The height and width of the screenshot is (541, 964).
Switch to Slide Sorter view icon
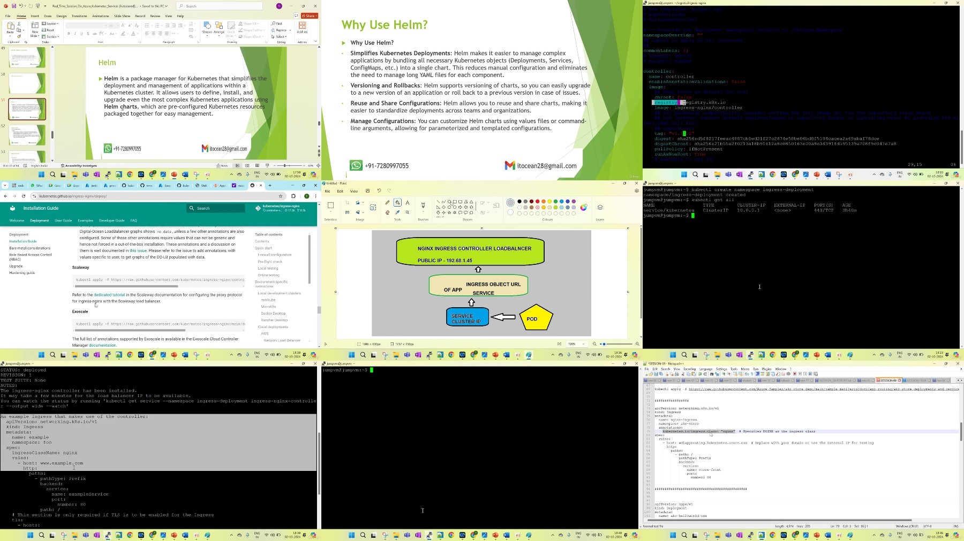click(x=247, y=166)
